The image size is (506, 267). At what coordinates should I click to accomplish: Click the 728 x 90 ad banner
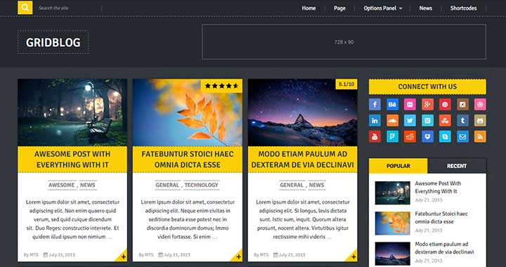coord(344,42)
